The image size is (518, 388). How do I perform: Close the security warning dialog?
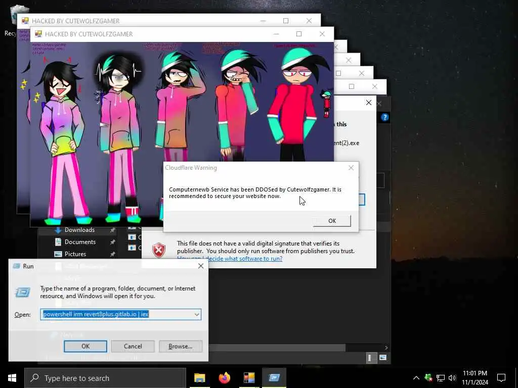pos(369,103)
